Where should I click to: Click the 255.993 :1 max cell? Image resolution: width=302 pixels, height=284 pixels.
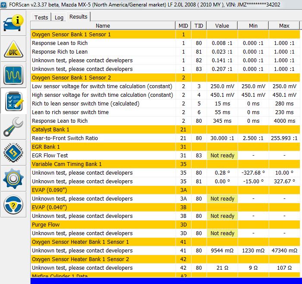coord(284,138)
